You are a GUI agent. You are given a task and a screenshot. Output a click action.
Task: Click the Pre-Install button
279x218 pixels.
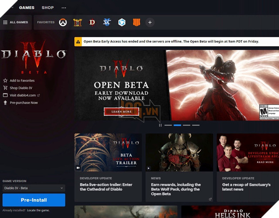34,200
